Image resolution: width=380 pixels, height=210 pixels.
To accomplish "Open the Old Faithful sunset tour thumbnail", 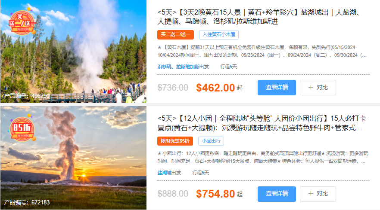I will coord(73,158).
